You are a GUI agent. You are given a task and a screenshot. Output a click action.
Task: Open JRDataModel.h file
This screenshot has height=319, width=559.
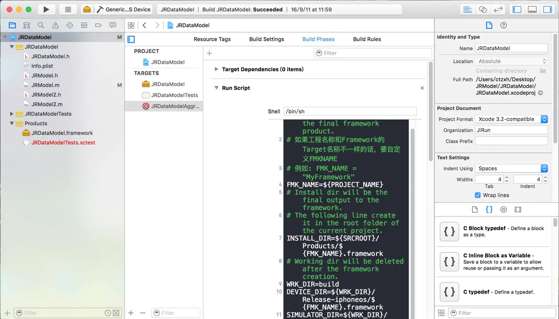click(50, 57)
